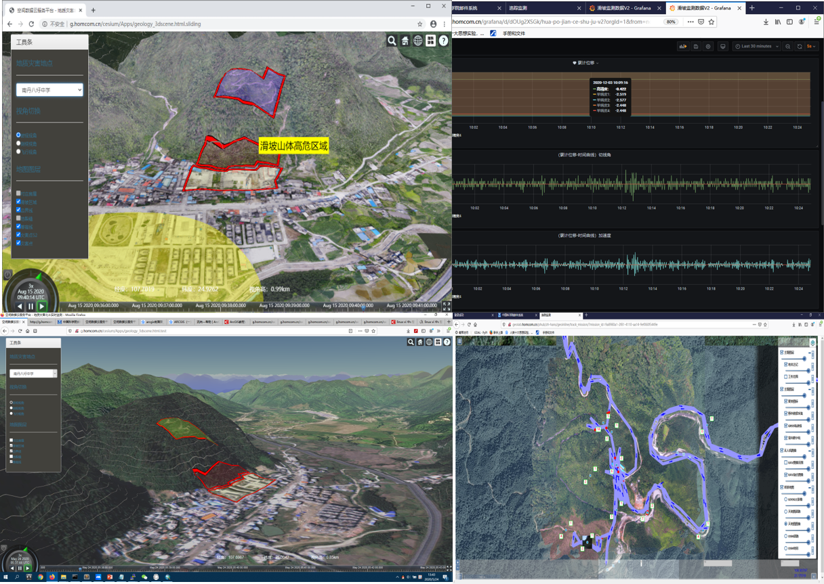Open Grafana dashboard settings gear
The image size is (824, 584).
coord(708,47)
